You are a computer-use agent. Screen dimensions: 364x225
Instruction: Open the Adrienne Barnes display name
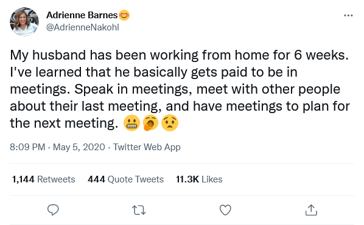82,15
